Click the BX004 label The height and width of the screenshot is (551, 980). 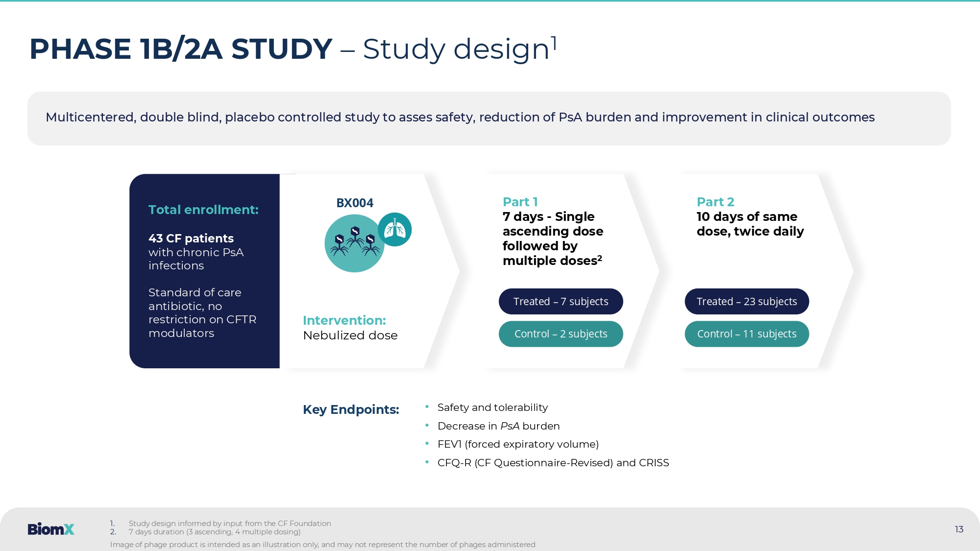pos(354,203)
